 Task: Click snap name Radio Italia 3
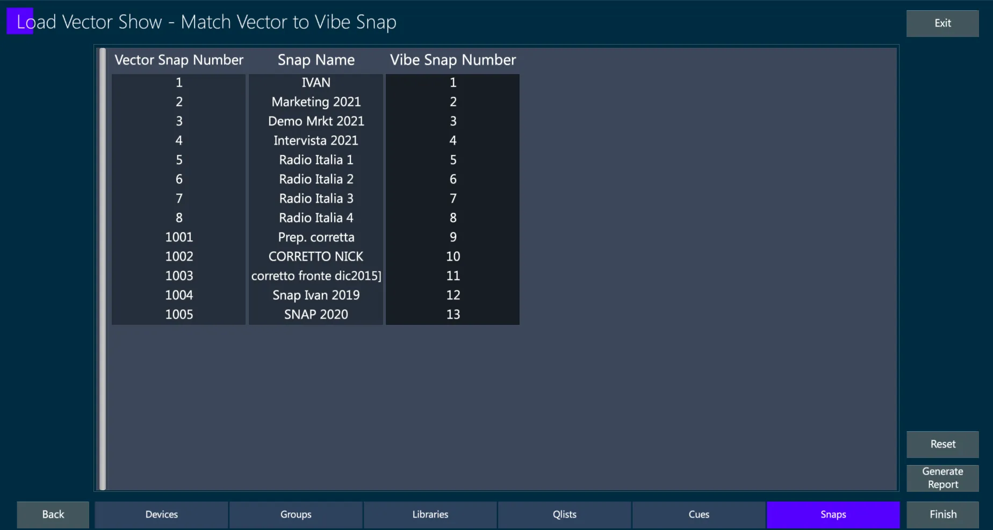click(316, 199)
